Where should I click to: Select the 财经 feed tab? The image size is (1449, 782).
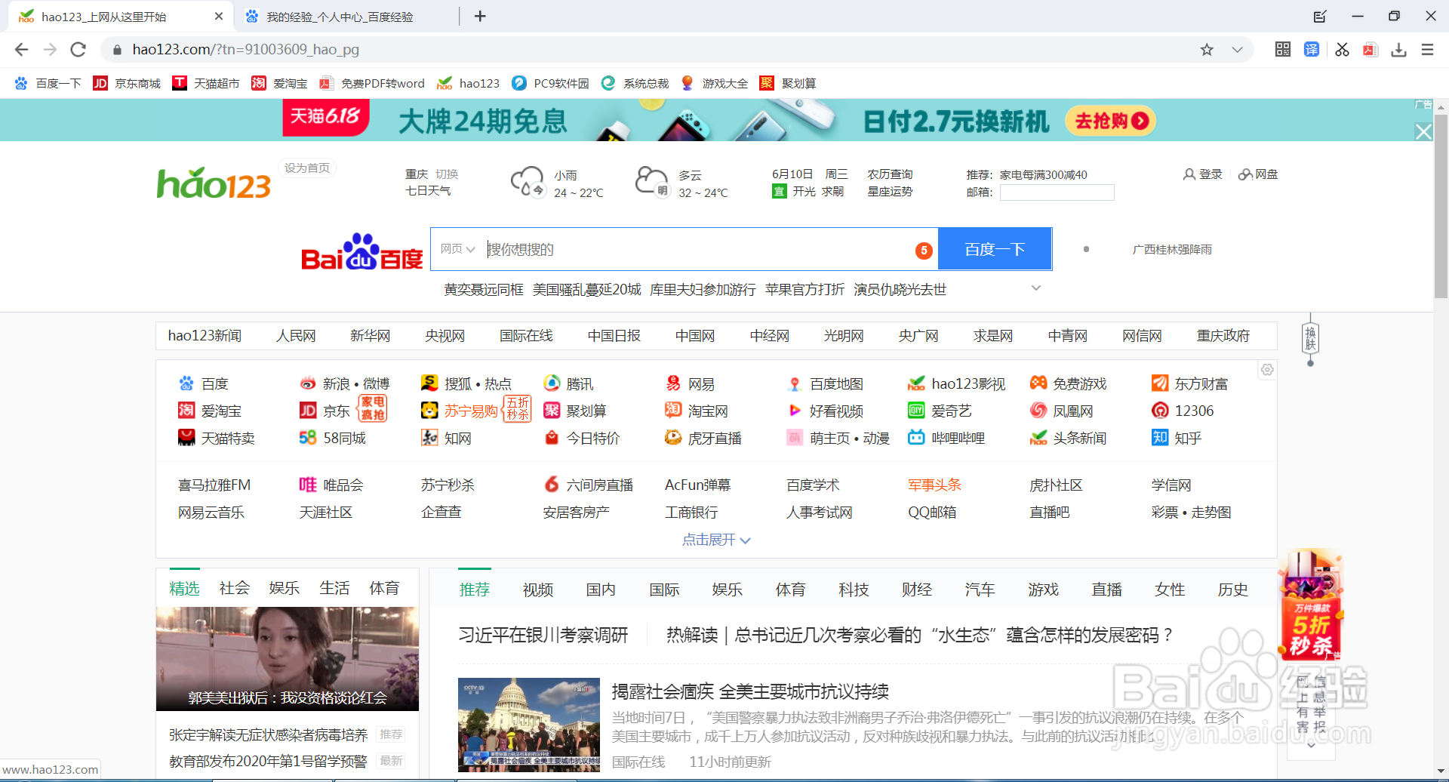(x=917, y=590)
